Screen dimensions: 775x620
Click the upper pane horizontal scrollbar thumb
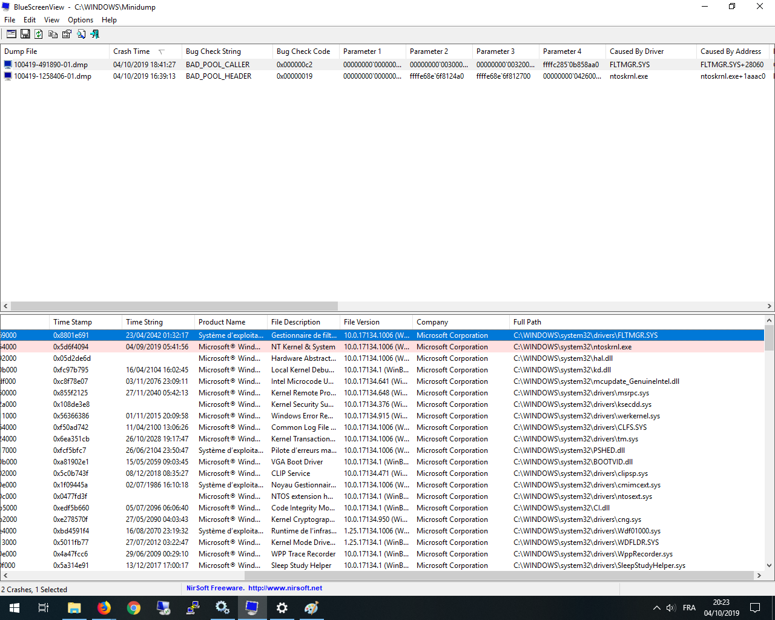174,306
